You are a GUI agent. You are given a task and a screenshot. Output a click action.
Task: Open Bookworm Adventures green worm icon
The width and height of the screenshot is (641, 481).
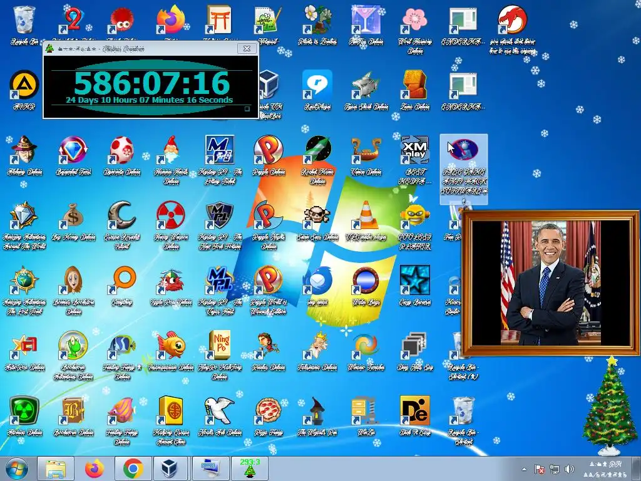(x=73, y=346)
